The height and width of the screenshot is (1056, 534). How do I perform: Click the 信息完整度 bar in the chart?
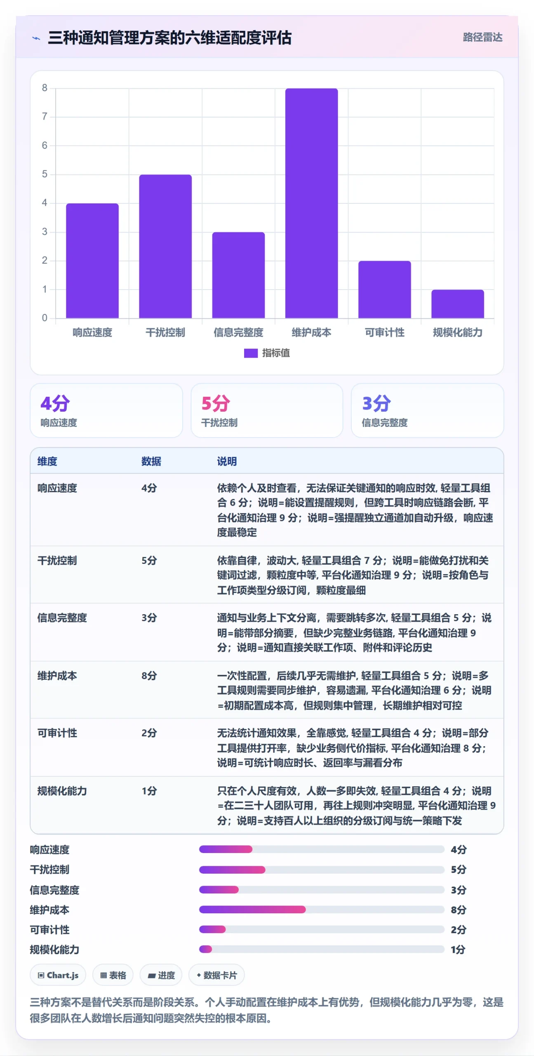point(238,275)
